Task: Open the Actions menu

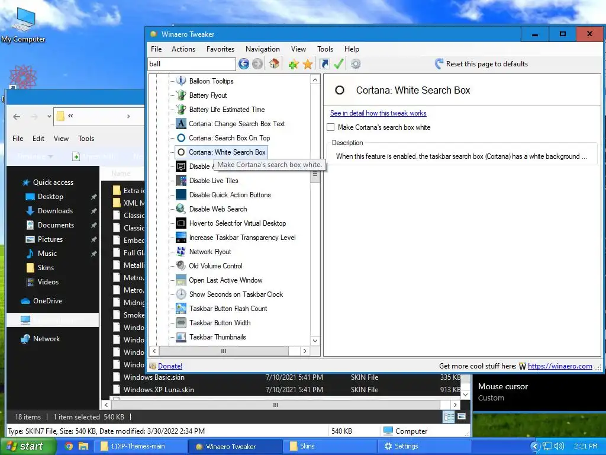Action: click(x=183, y=49)
